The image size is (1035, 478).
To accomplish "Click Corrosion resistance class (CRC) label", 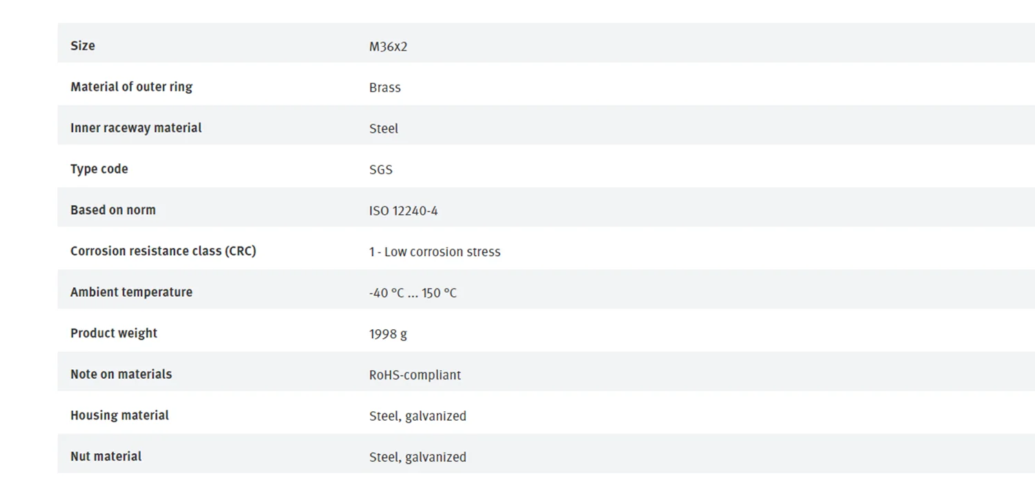I will click(163, 251).
